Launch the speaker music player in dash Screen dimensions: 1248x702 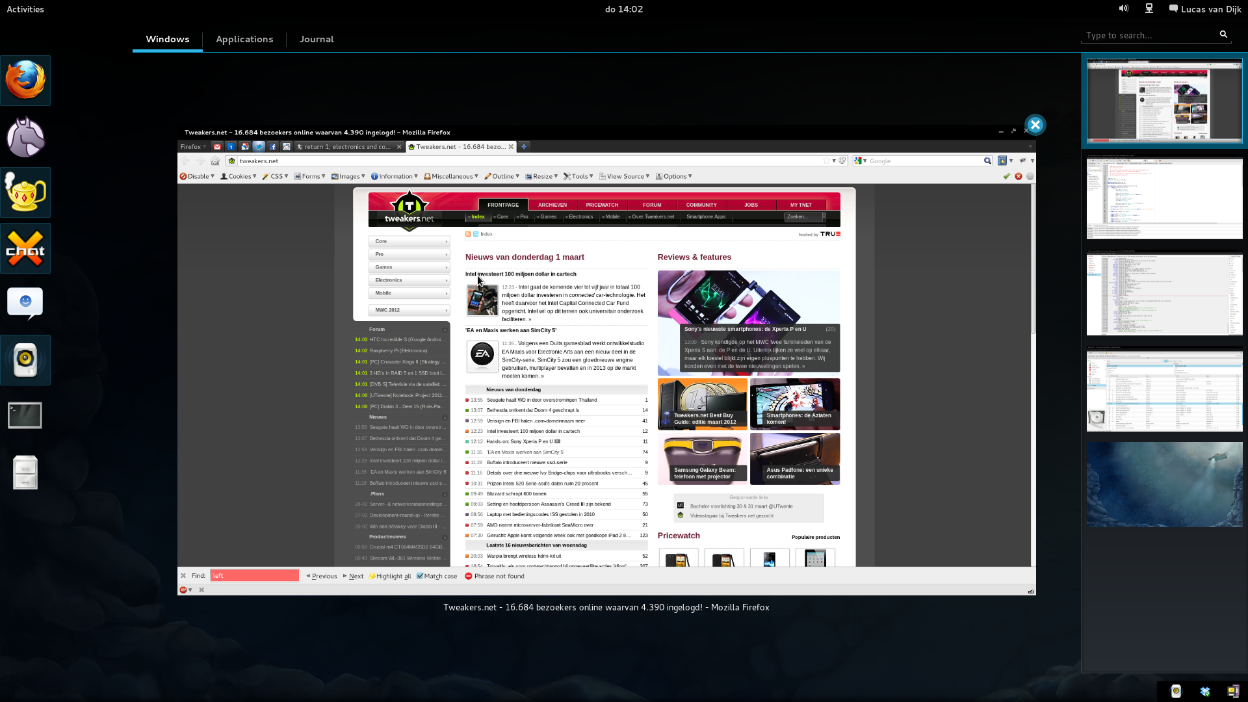click(25, 360)
